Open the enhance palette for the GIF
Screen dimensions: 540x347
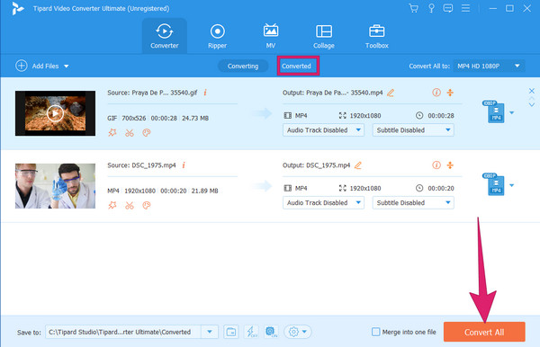pos(147,133)
